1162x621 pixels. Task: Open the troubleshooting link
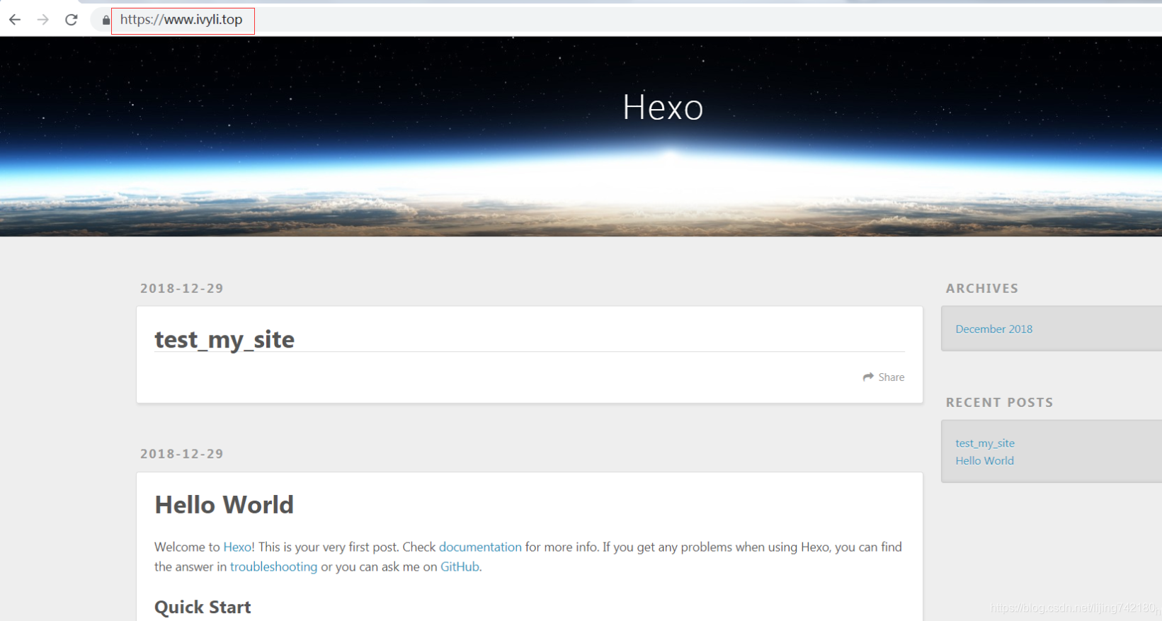273,567
